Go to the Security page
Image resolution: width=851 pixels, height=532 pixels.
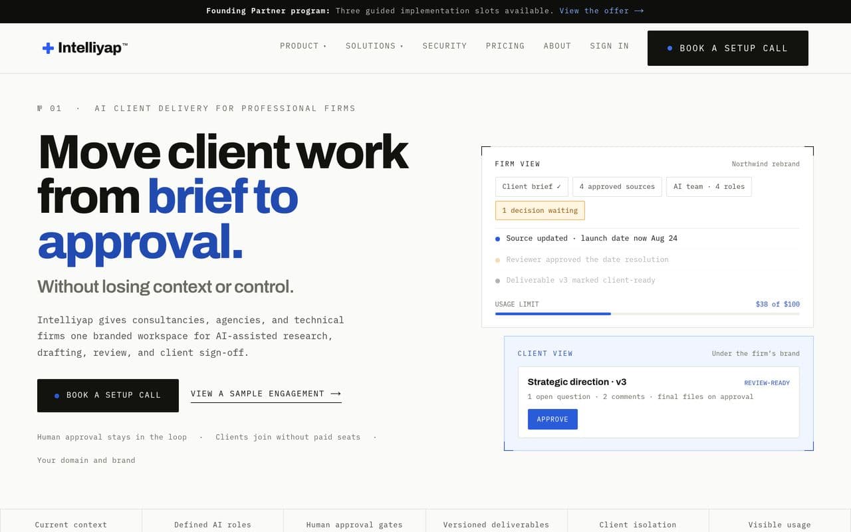coord(445,46)
